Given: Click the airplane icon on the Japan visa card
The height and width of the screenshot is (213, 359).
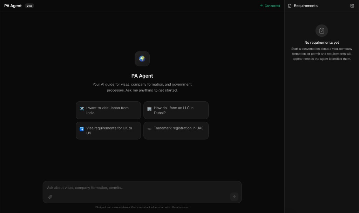Looking at the screenshot, I should point(81,108).
